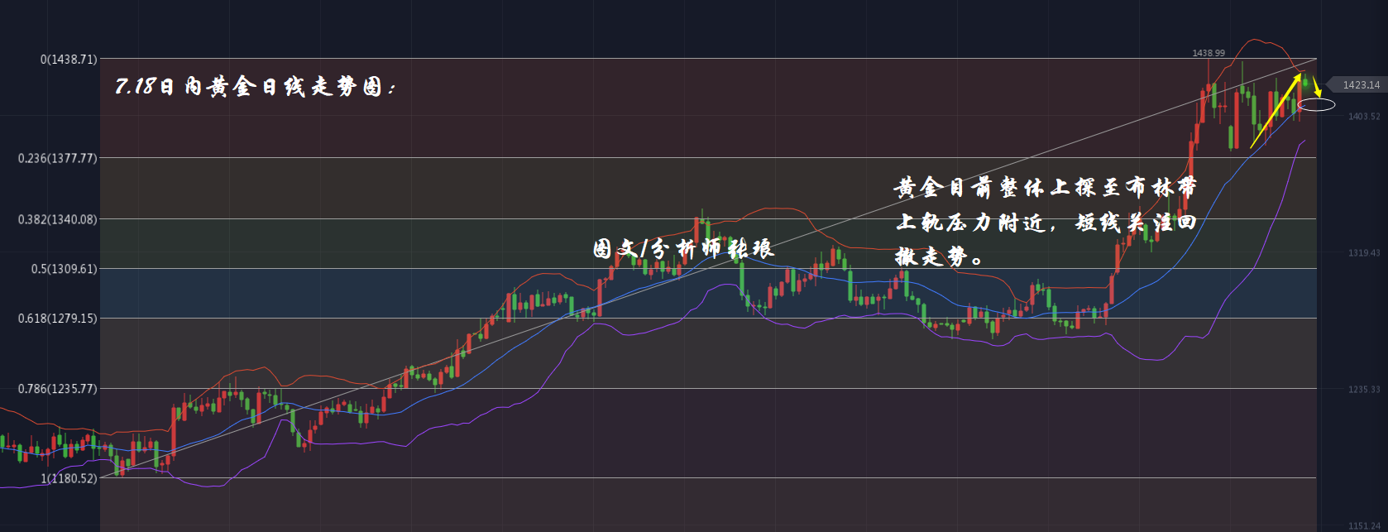This screenshot has height=532, width=1388.
Task: Click the annotation line 黄金目前整体上探至布林带
Action: click(1046, 188)
